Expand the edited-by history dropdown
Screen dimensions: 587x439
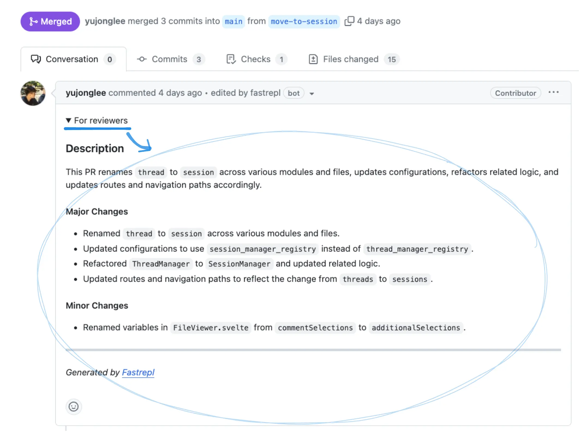coord(312,93)
